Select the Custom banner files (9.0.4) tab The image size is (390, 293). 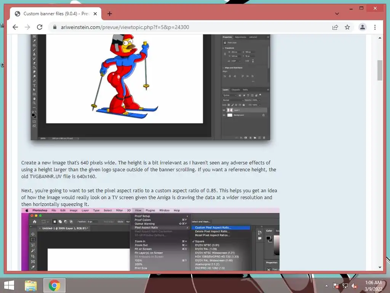(x=56, y=14)
